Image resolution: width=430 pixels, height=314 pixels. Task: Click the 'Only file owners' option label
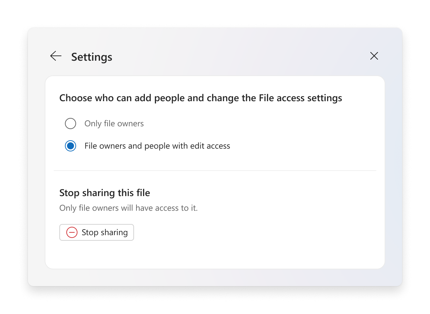114,124
